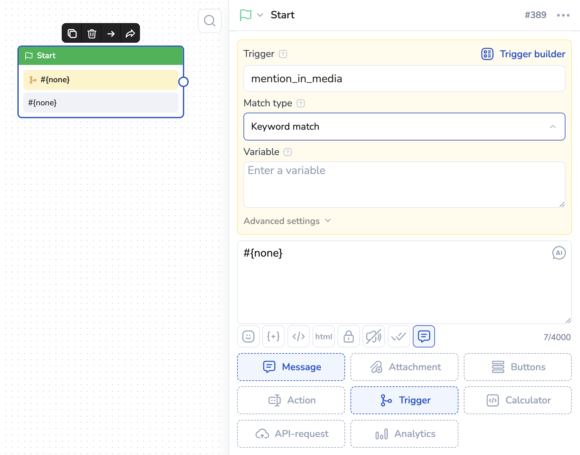Click the code snippet icon
The width and height of the screenshot is (580, 455).
[298, 336]
